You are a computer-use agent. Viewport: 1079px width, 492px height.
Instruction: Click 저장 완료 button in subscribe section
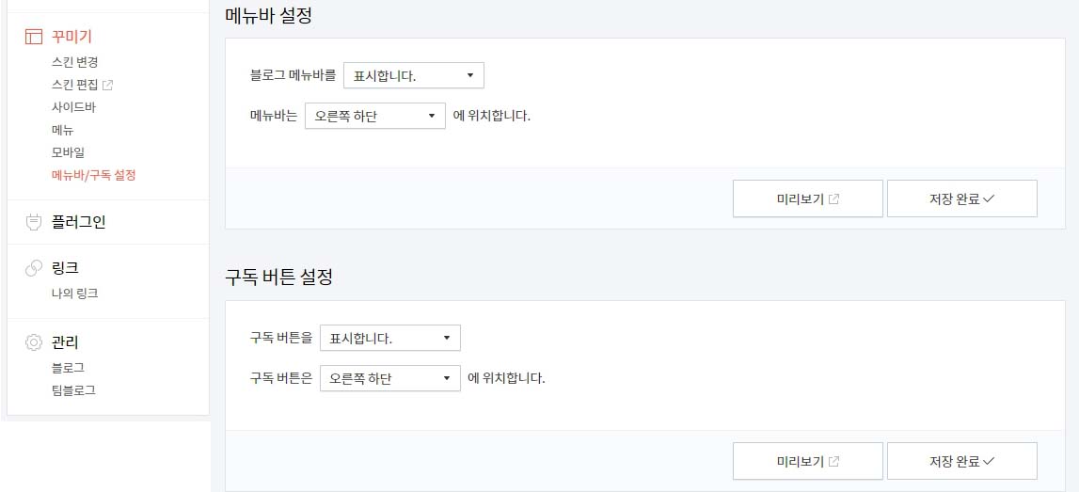[x=962, y=461]
